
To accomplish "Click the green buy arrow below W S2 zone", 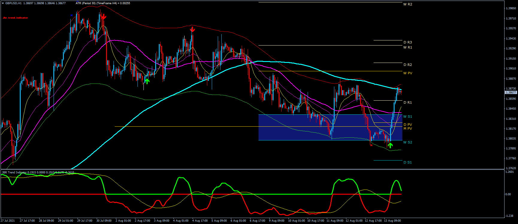I will 390,146.
